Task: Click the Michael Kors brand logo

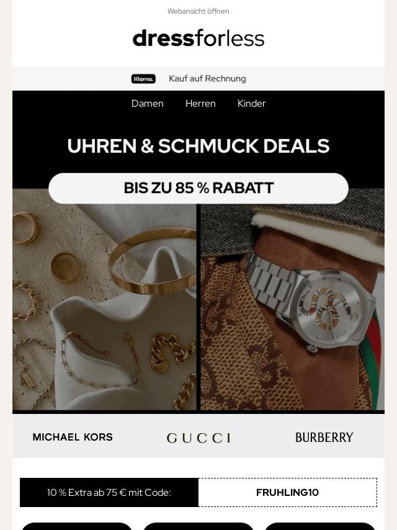Action: [73, 437]
